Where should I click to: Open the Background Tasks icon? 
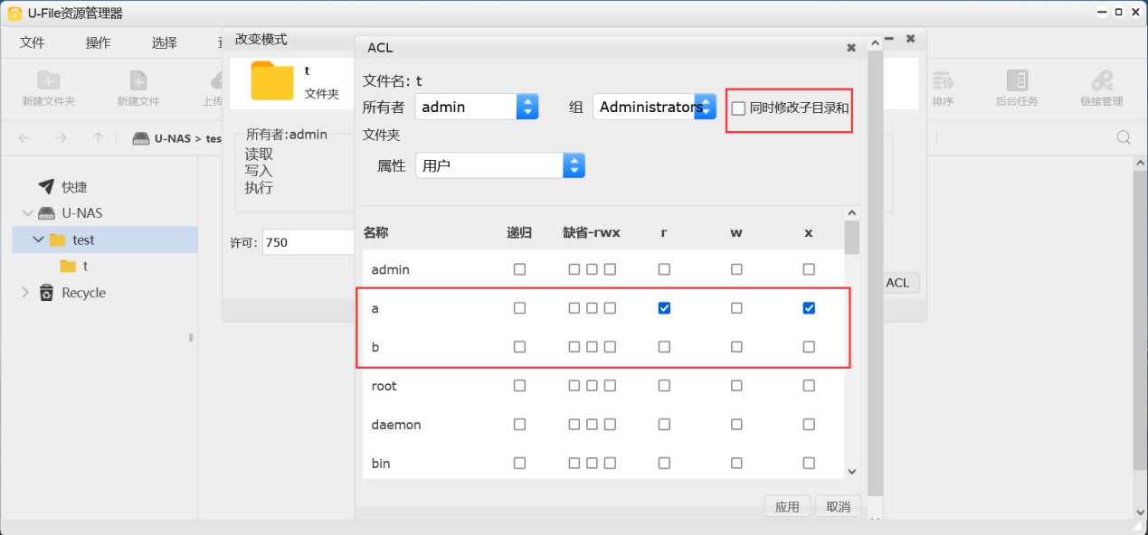(x=1017, y=81)
